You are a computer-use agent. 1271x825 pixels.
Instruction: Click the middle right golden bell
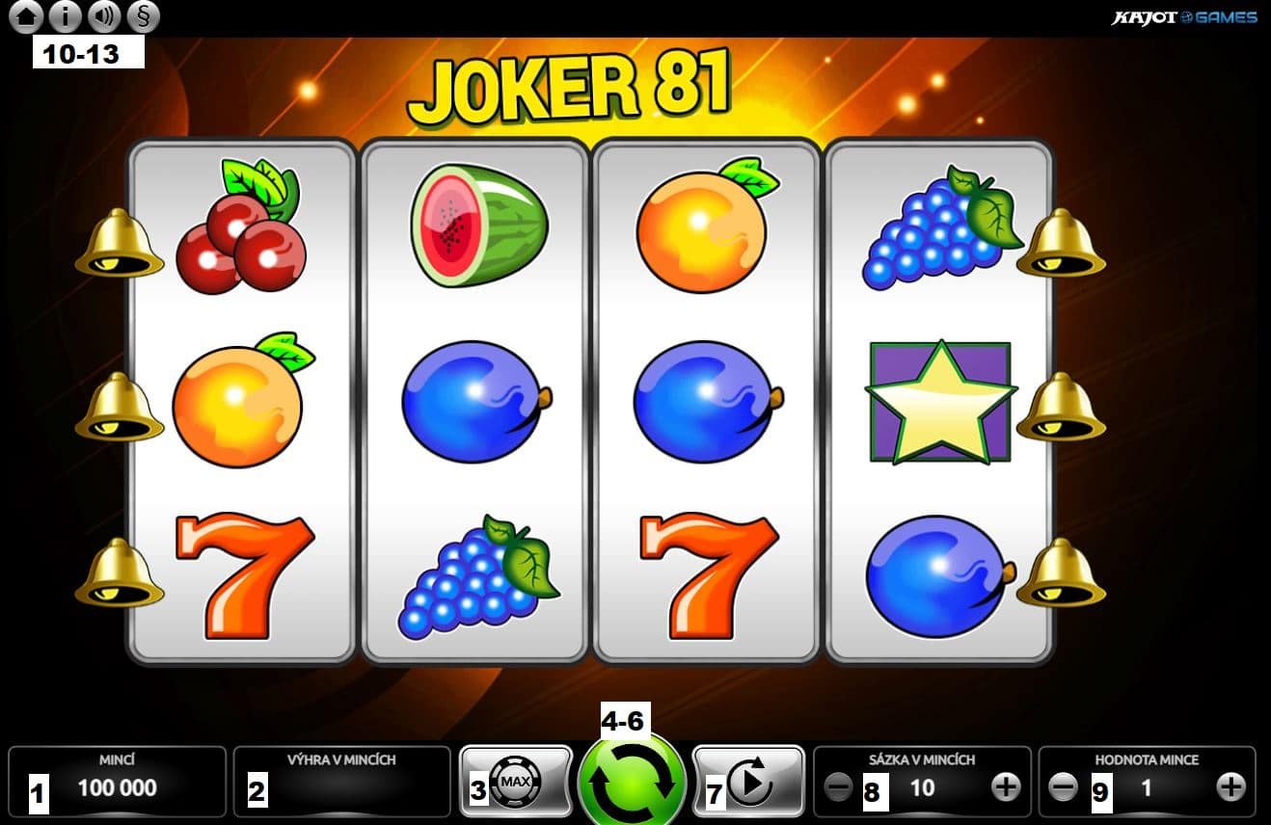click(x=1061, y=407)
